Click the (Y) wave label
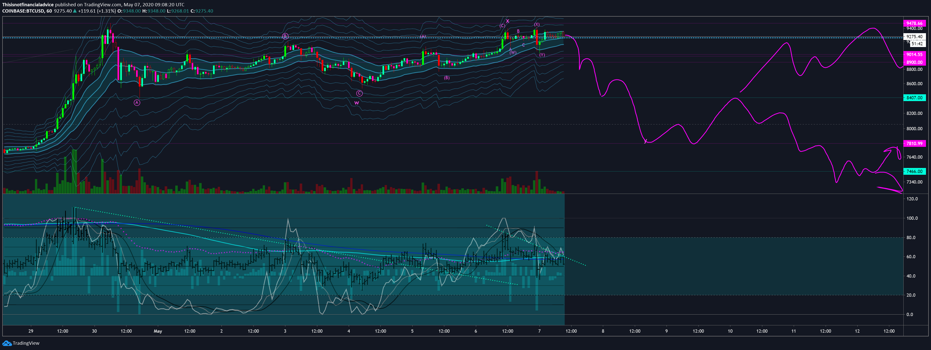Screen dimensions: 931x350 click(542, 55)
